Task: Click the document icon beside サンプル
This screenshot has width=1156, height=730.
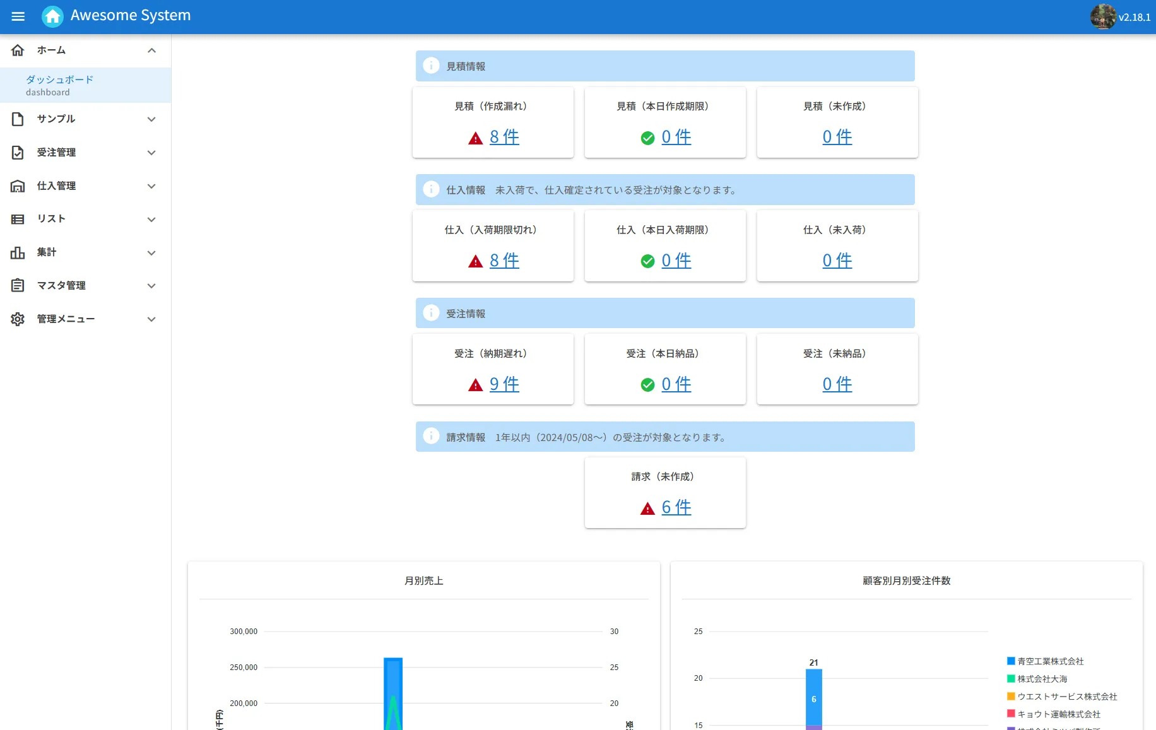Action: (x=18, y=119)
